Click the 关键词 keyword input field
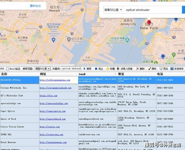Image resolution: width=185 pixels, height=150 pixels. [71, 69]
